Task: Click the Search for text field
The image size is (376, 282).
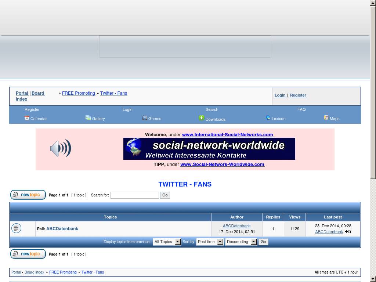Action: pyautogui.click(x=135, y=195)
